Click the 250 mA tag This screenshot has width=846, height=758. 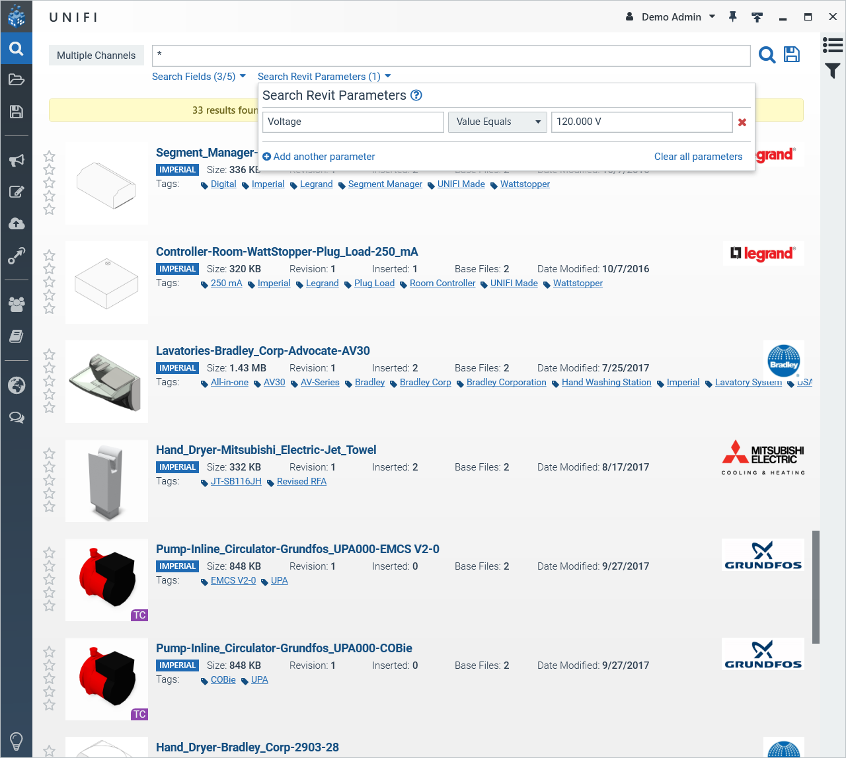[227, 284]
